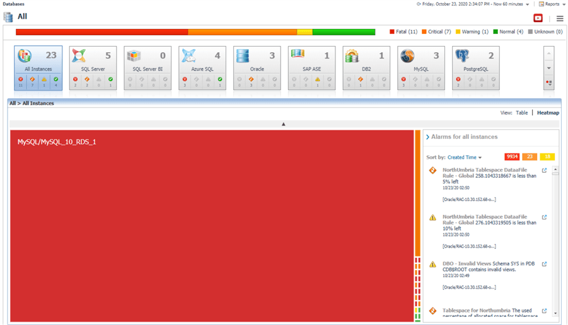Open DBO Invalid Views alarm link icon

[544, 264]
